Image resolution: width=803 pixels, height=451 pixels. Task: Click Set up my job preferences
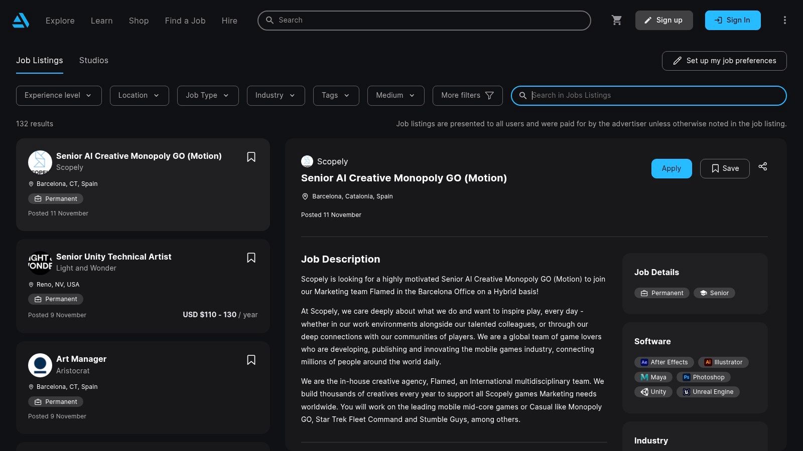pos(724,61)
